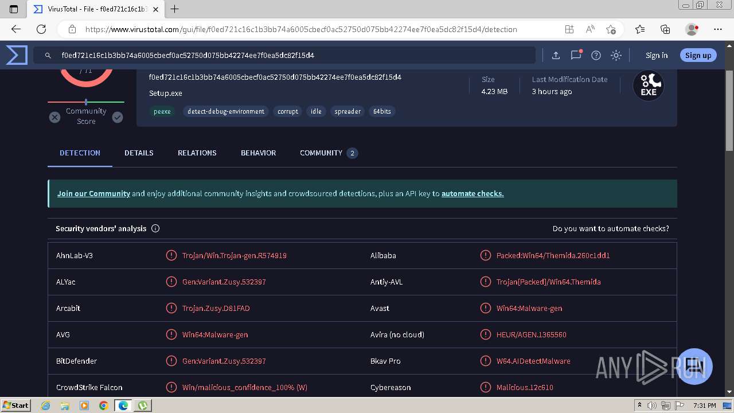Click the alert icon in the Bkav Pro row
The width and height of the screenshot is (734, 413).
click(485, 361)
